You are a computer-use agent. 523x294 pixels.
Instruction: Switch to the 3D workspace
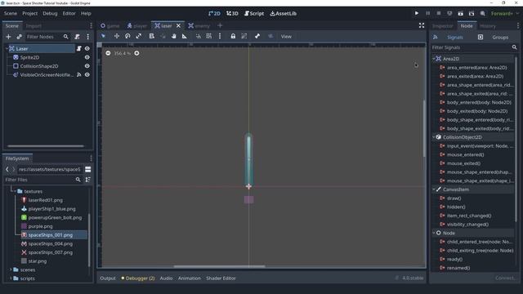coord(232,13)
